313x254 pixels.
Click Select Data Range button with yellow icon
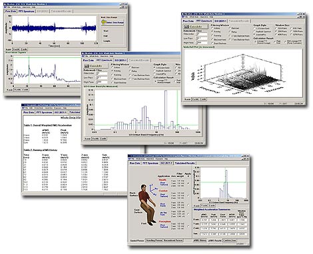point(113,23)
